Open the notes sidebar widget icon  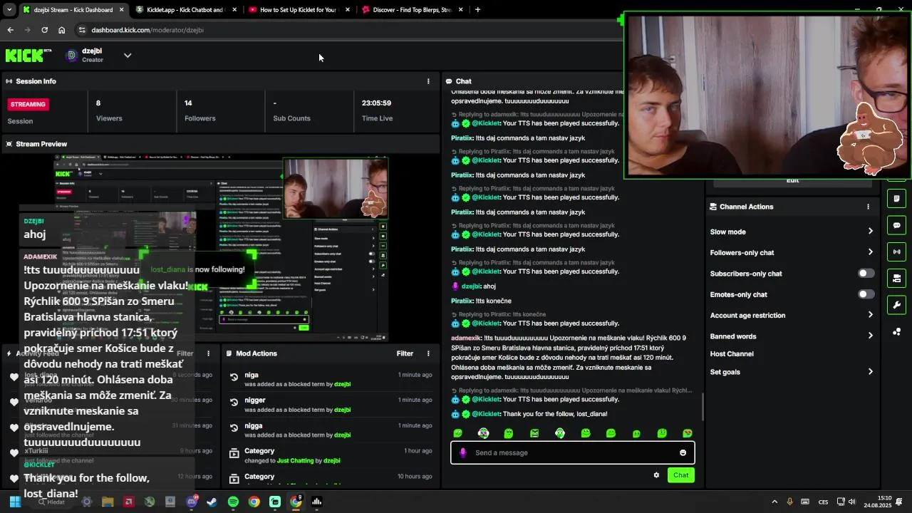pos(896,199)
